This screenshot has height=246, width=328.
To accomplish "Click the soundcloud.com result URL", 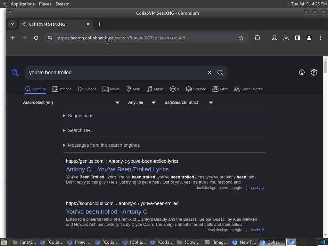I will point(122,203).
